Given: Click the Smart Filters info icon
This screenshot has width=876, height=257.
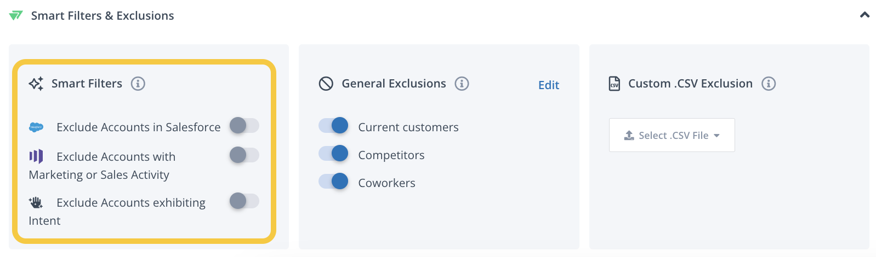Looking at the screenshot, I should pos(138,84).
